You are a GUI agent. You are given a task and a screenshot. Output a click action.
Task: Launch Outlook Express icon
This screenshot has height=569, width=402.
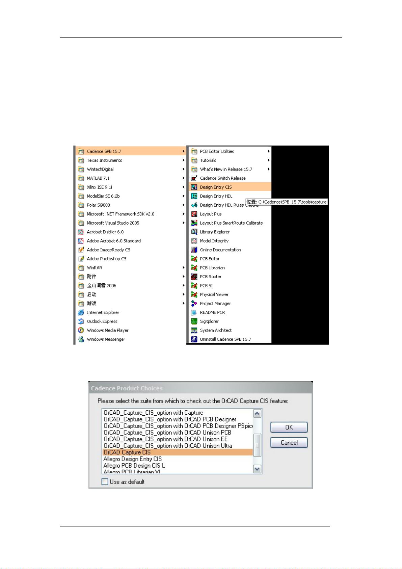81,321
